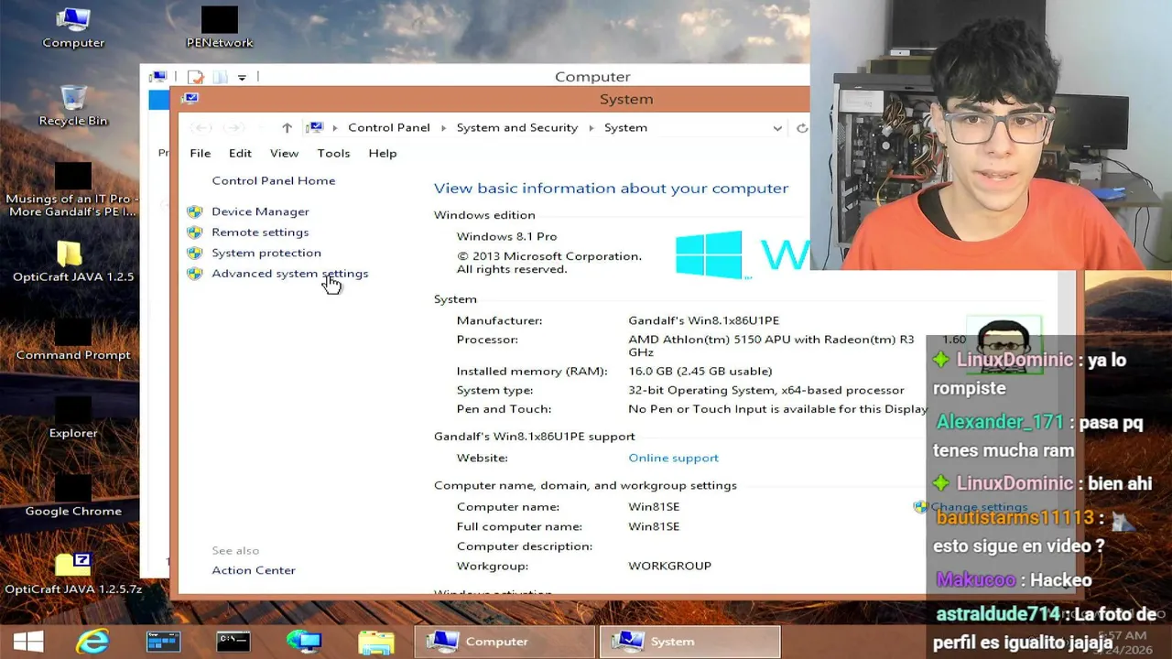Select the Explorer desktop shortcut
This screenshot has width=1172, height=659.
[x=73, y=417]
